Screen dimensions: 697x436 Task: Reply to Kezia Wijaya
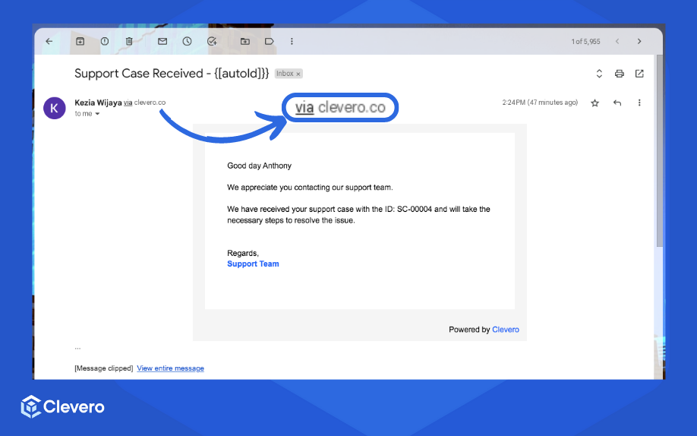click(x=617, y=103)
